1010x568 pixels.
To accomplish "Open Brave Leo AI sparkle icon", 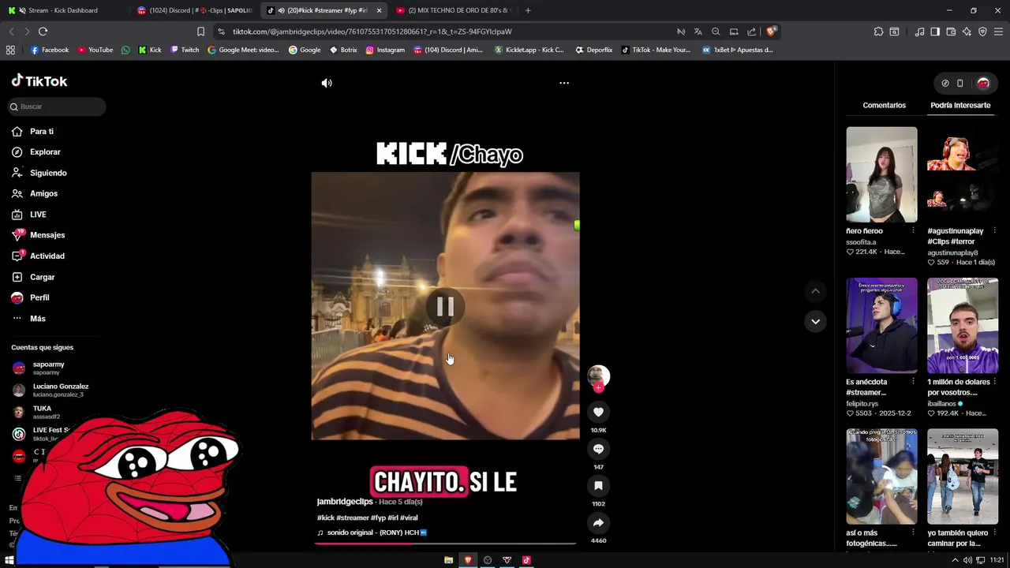I will tap(967, 32).
